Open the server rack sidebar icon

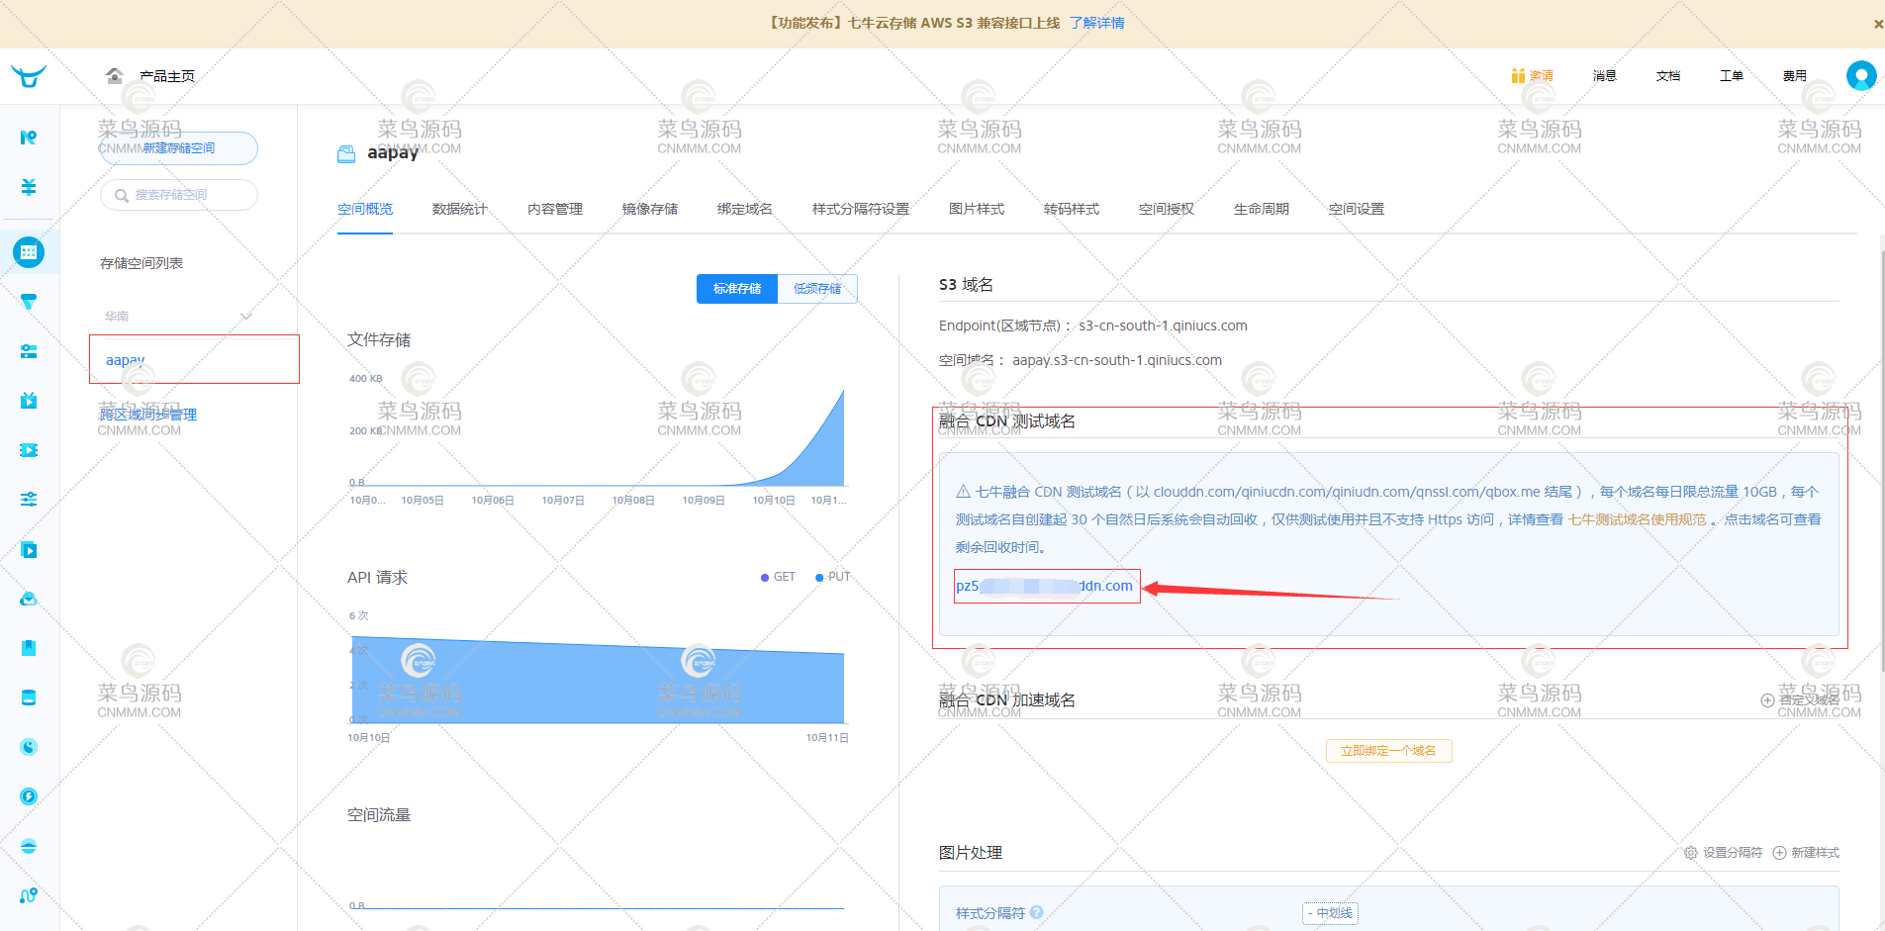click(x=29, y=351)
